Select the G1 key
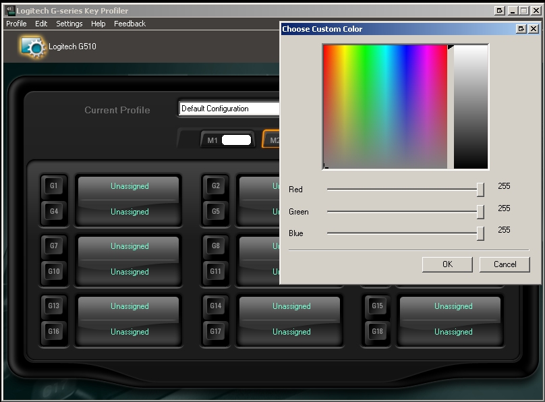This screenshot has height=402, width=545. click(x=54, y=186)
